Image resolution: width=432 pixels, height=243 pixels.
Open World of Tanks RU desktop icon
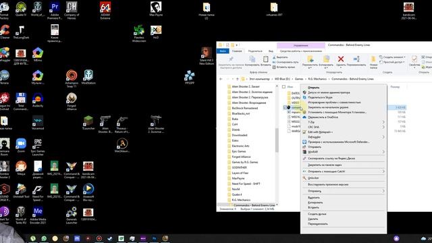[x=21, y=215]
